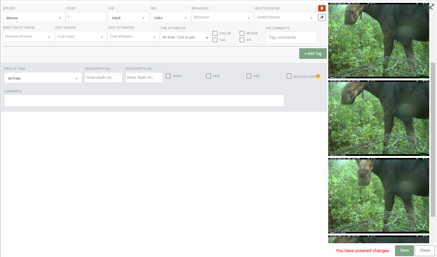Screen dimensions: 437x257
Task: Click the Close button
Action: pos(425,250)
